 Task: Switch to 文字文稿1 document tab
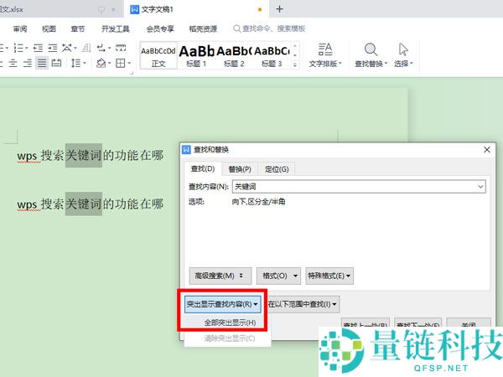(x=195, y=9)
